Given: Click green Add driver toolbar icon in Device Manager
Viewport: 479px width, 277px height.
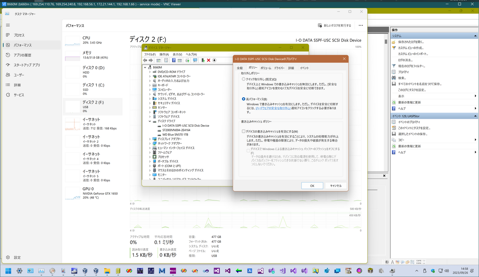Looking at the screenshot, I should tap(203, 60).
